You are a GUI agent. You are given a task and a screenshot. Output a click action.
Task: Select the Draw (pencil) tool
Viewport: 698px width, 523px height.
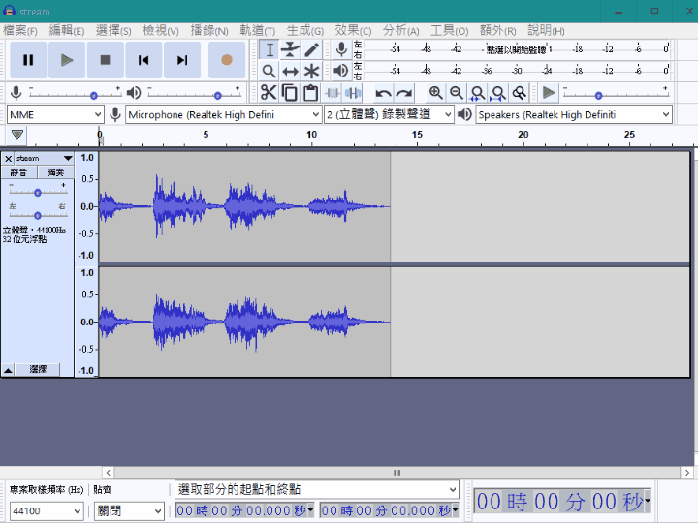[311, 49]
